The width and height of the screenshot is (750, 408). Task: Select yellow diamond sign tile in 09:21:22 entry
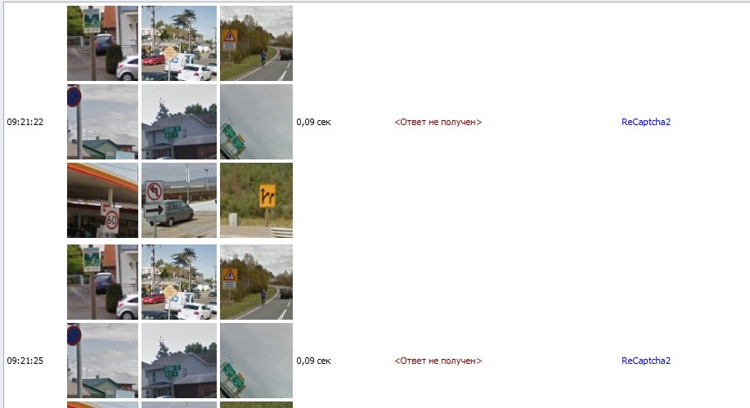[x=179, y=43]
